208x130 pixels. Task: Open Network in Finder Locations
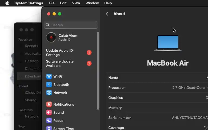click(32, 116)
